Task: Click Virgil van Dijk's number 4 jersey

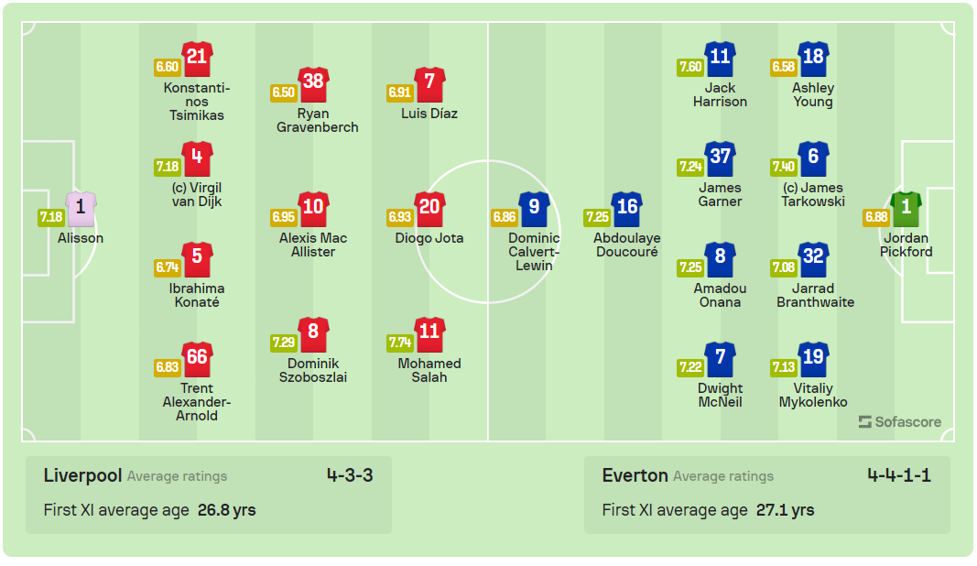Action: (197, 158)
